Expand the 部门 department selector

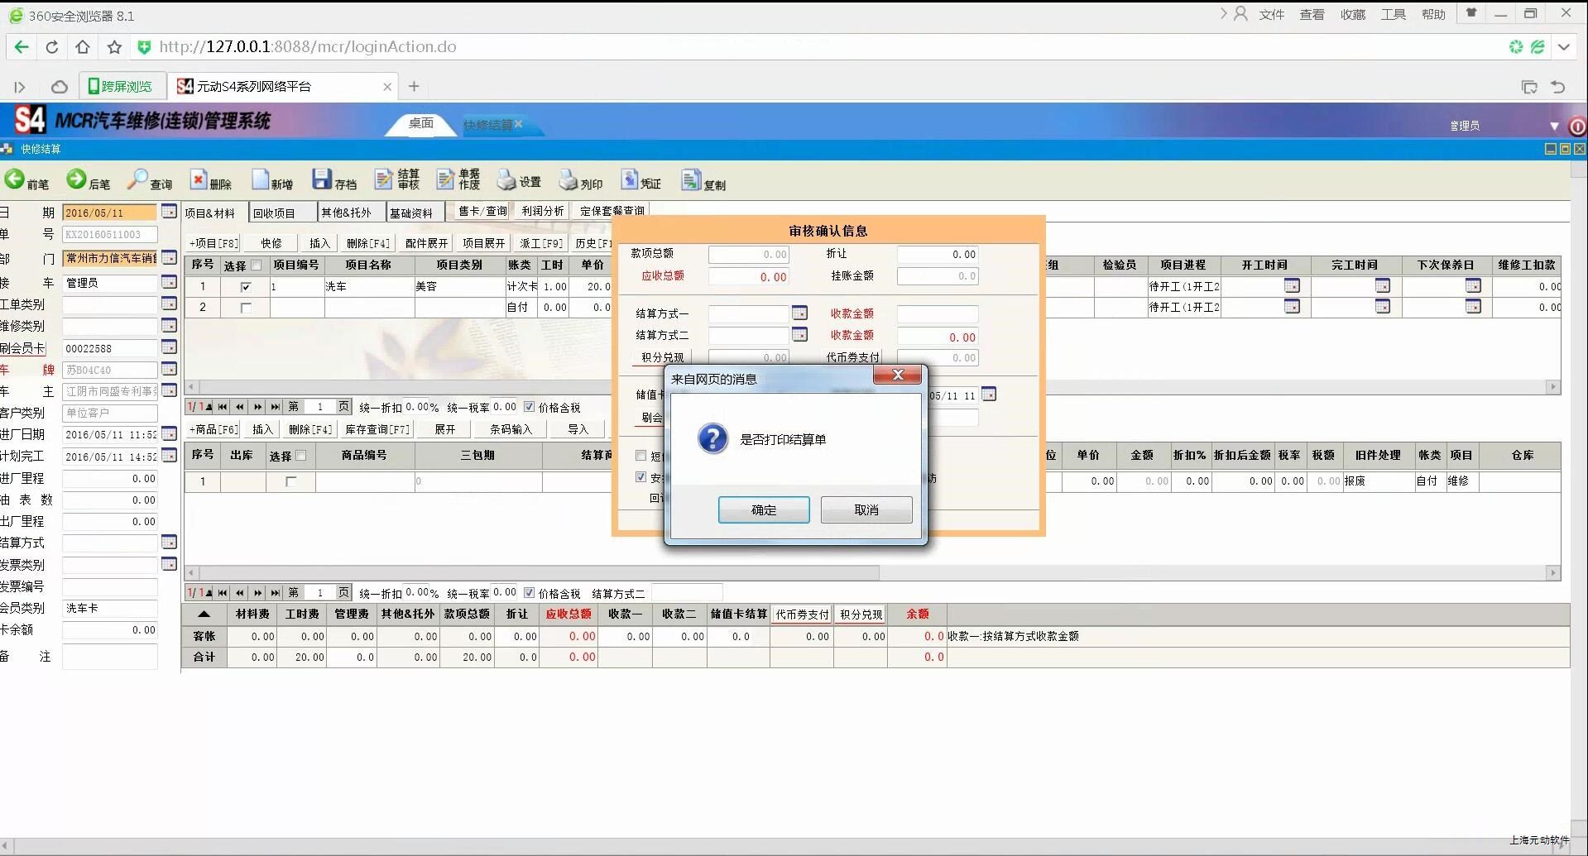[x=169, y=258]
